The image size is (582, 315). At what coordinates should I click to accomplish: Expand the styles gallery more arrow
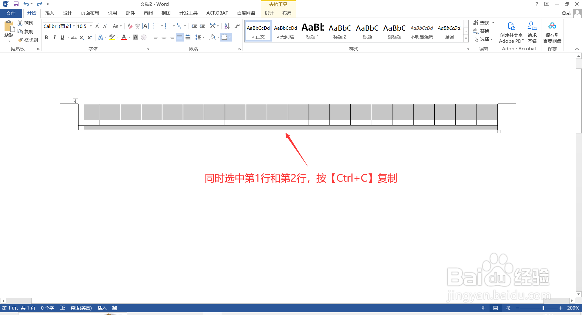pos(466,39)
